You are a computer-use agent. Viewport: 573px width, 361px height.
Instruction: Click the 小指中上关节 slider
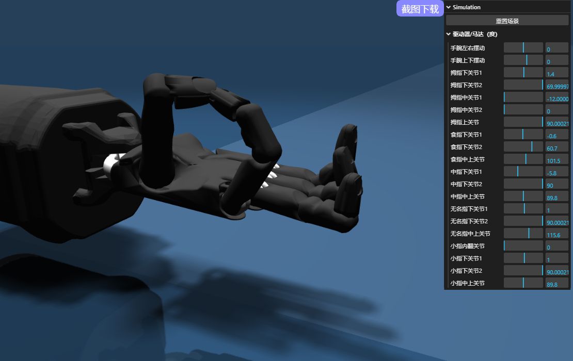pos(523,283)
